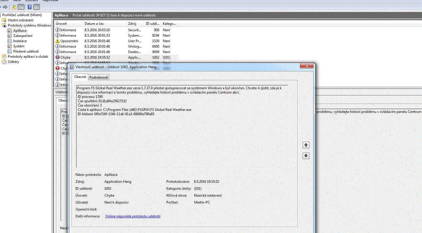
Task: Open the Akce menu
Action: pos(17,1)
